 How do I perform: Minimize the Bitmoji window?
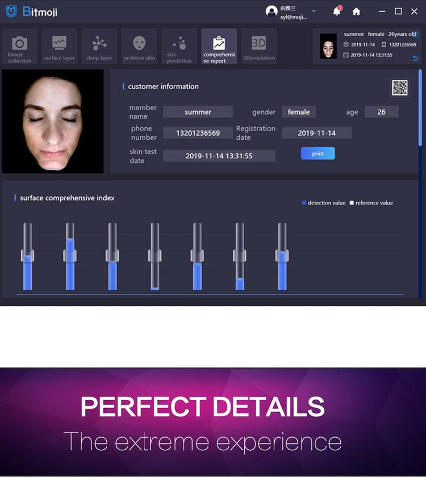[x=382, y=11]
